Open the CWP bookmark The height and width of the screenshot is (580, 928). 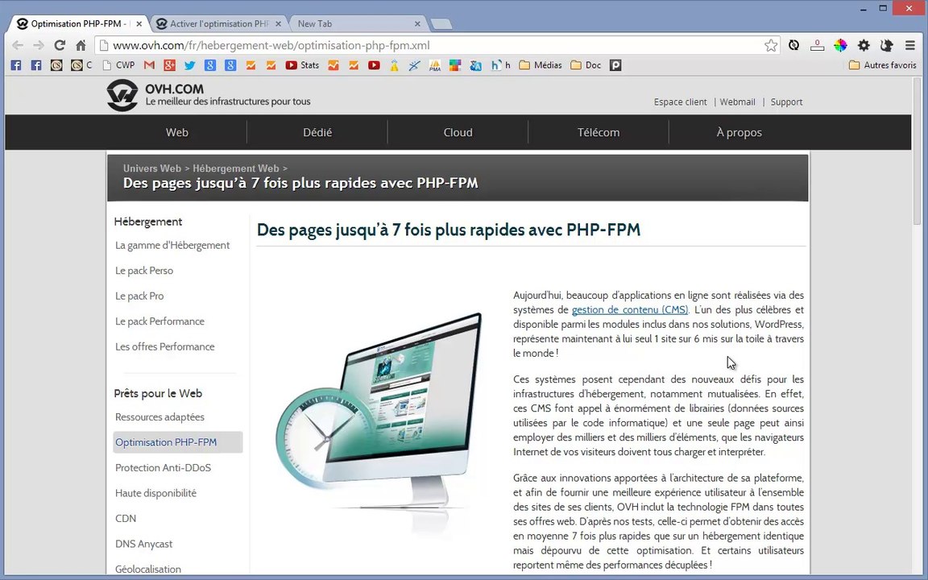(118, 65)
